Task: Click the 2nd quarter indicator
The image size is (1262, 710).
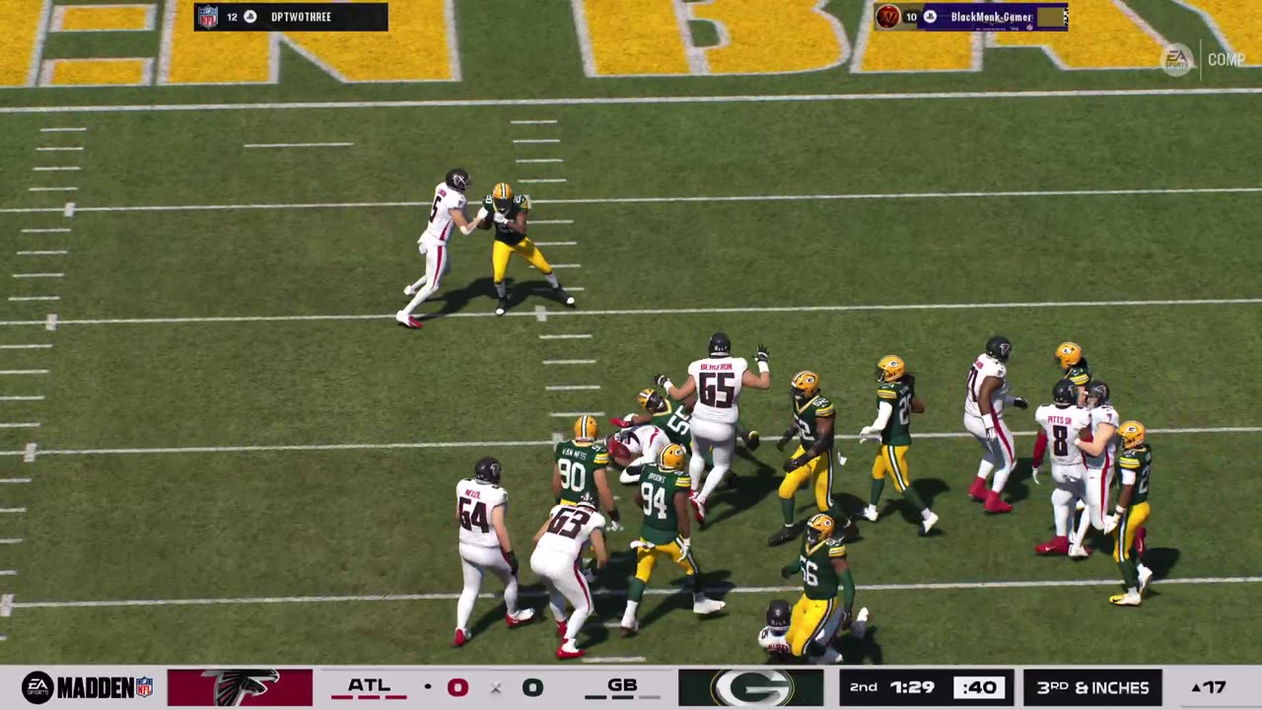Action: pyautogui.click(x=864, y=687)
